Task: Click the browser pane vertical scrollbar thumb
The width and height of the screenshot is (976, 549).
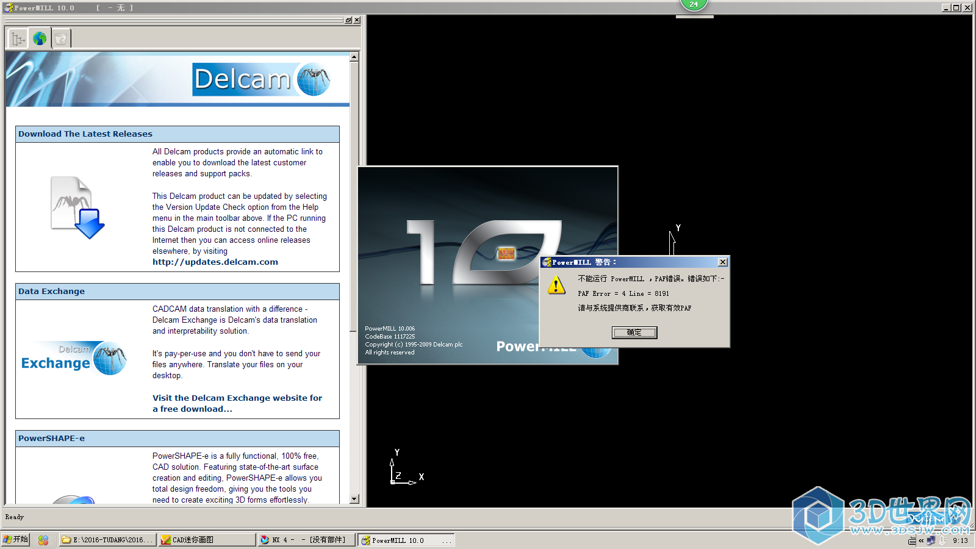Action: pyautogui.click(x=354, y=195)
